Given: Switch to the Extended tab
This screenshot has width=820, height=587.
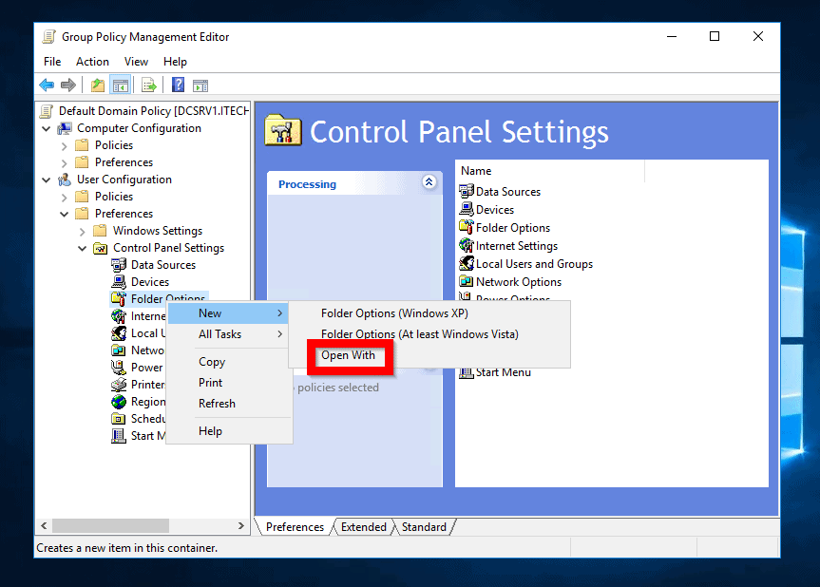Looking at the screenshot, I should 364,526.
